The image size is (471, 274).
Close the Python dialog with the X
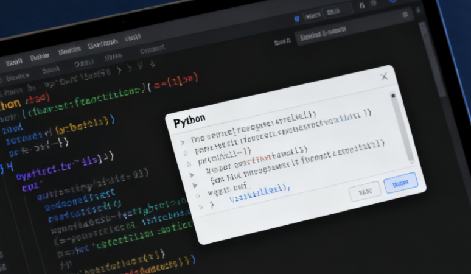[x=384, y=77]
